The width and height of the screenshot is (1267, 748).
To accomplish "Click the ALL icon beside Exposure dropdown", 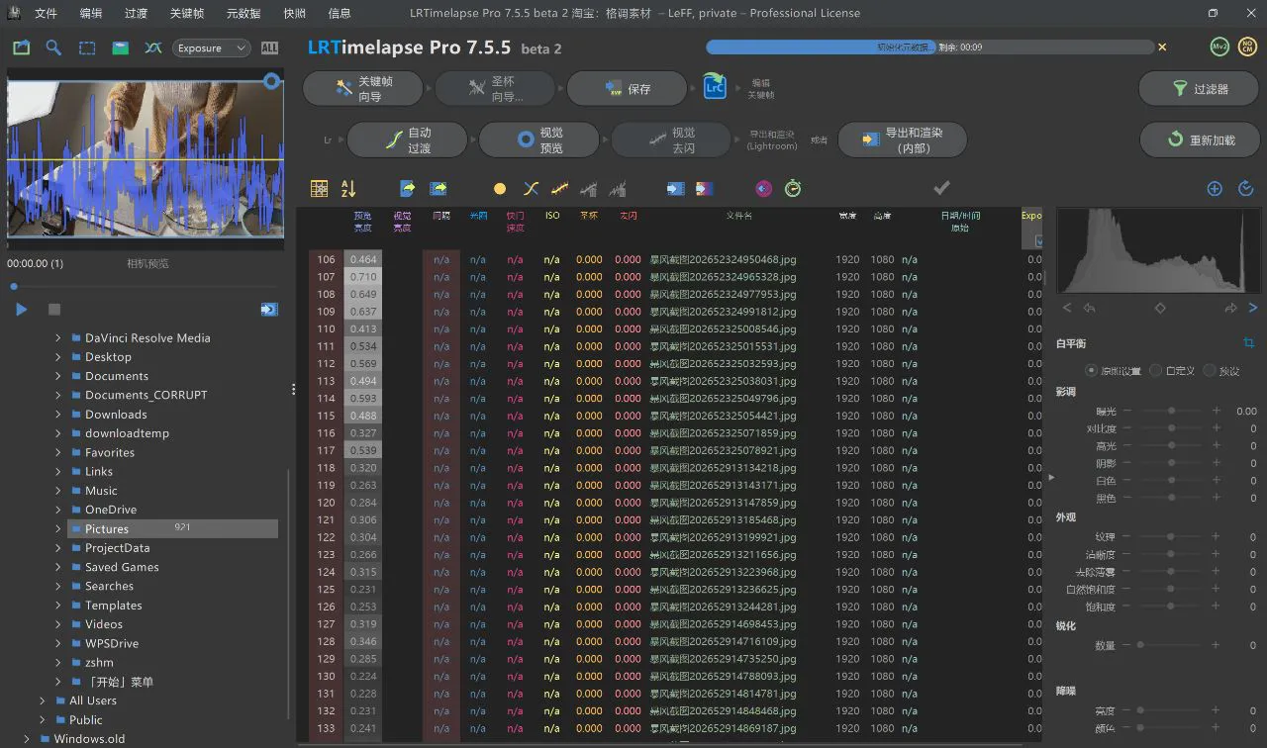I will tap(269, 47).
